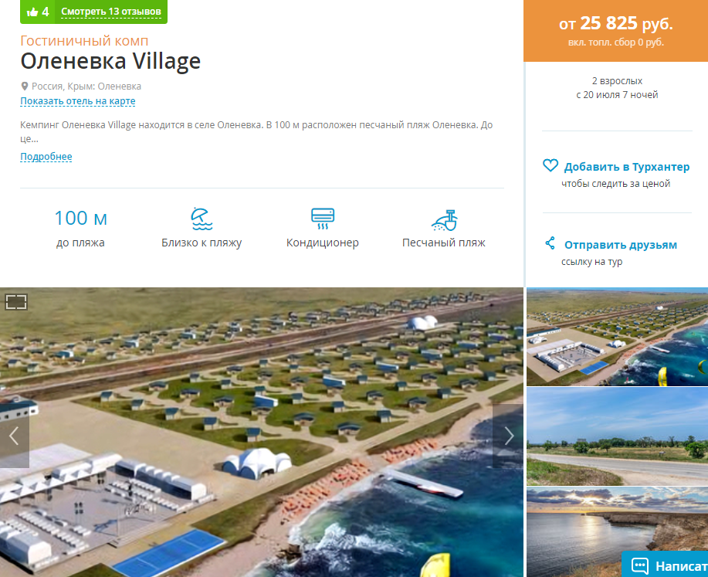Screen dimensions: 708x577
Task: Select the roadside field thumbnail
Action: click(617, 436)
